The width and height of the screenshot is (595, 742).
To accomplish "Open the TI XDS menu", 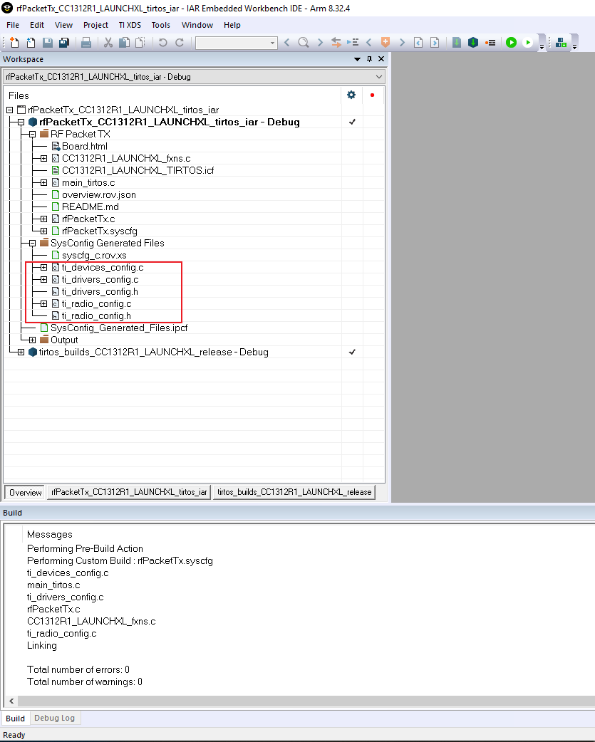I will point(129,25).
